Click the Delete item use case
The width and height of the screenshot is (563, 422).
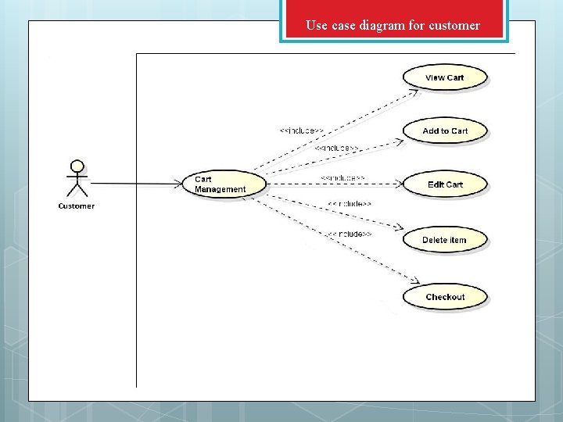pyautogui.click(x=445, y=240)
